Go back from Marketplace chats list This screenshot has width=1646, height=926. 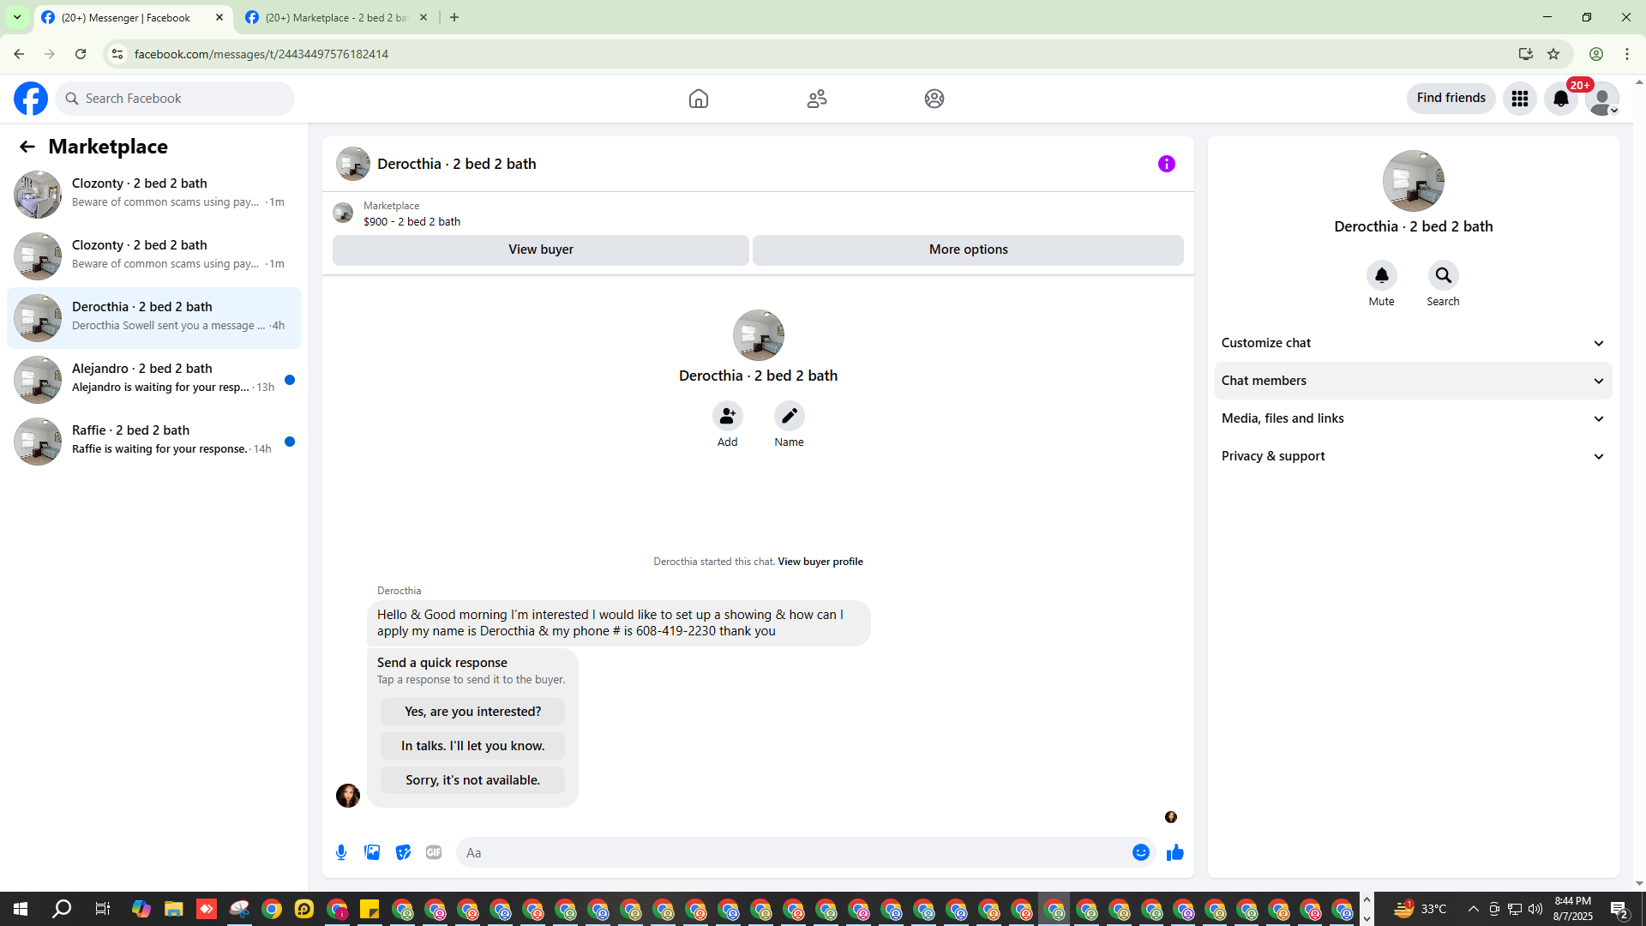pyautogui.click(x=27, y=147)
